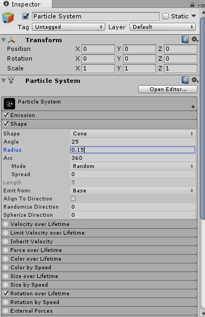Disable Rotation over Lifetime module
This screenshot has width=205, height=317.
click(x=6, y=293)
